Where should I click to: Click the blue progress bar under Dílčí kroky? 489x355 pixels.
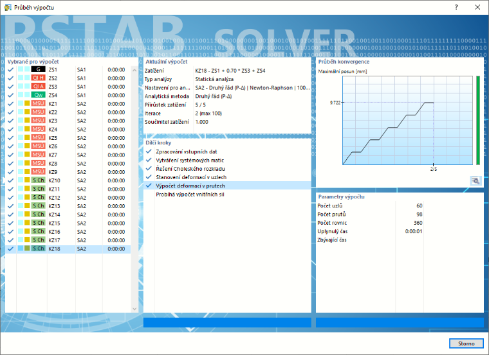click(227, 323)
